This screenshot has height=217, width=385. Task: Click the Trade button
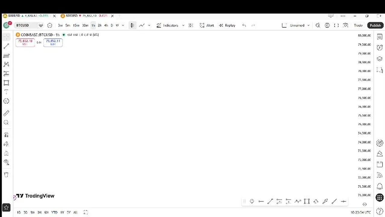358,25
